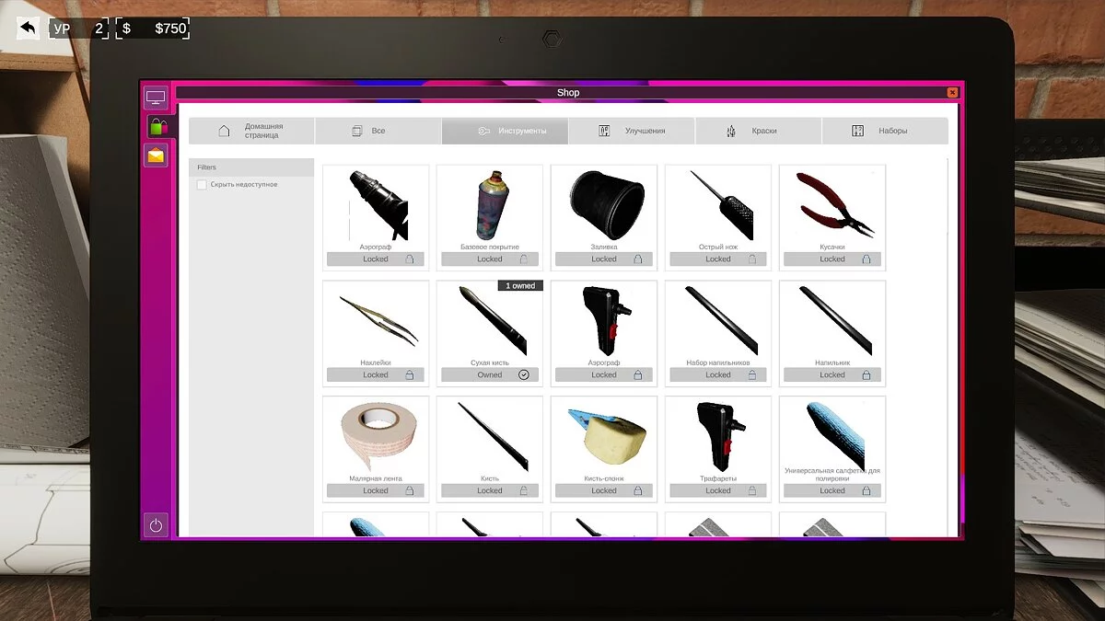The width and height of the screenshot is (1105, 621).
Task: Click Locked button under Трафареты
Action: (x=718, y=491)
